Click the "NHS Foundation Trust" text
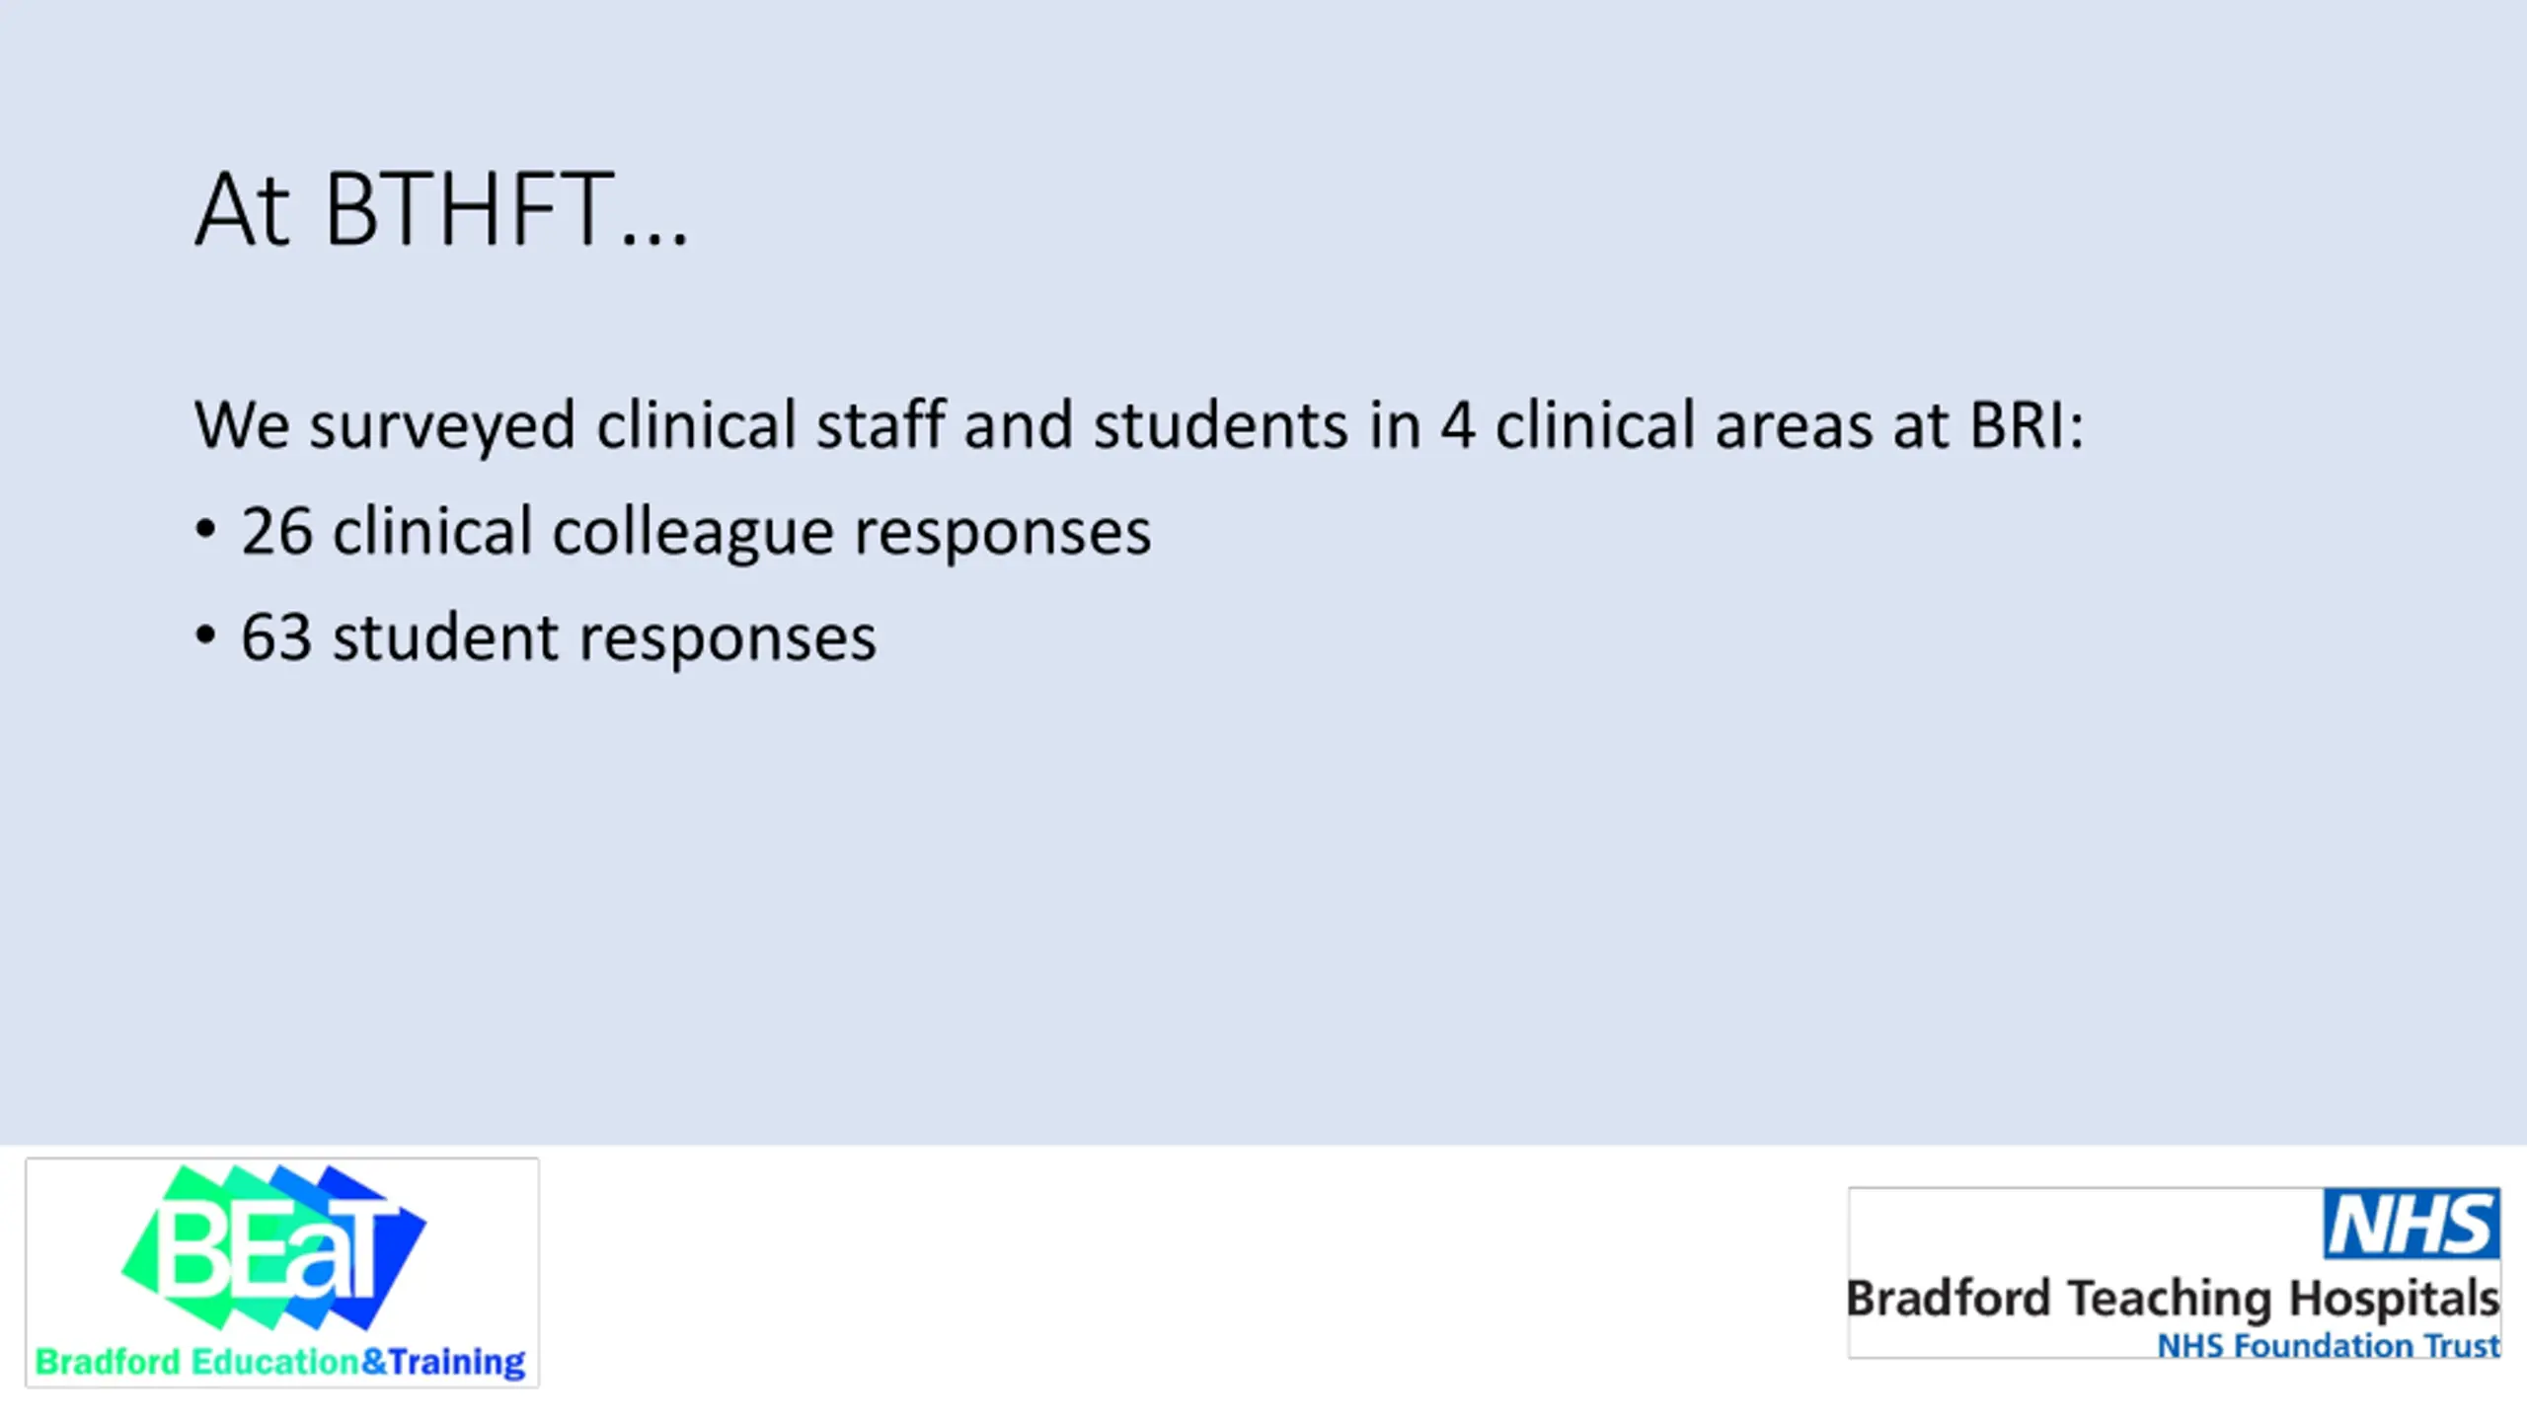The width and height of the screenshot is (2527, 1421). [2328, 1345]
